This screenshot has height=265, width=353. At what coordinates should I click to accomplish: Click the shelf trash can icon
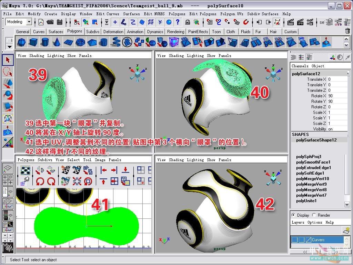point(347,31)
